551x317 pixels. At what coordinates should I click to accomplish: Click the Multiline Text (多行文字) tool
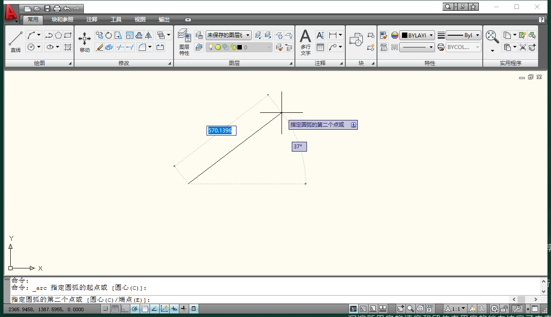pyautogui.click(x=305, y=42)
